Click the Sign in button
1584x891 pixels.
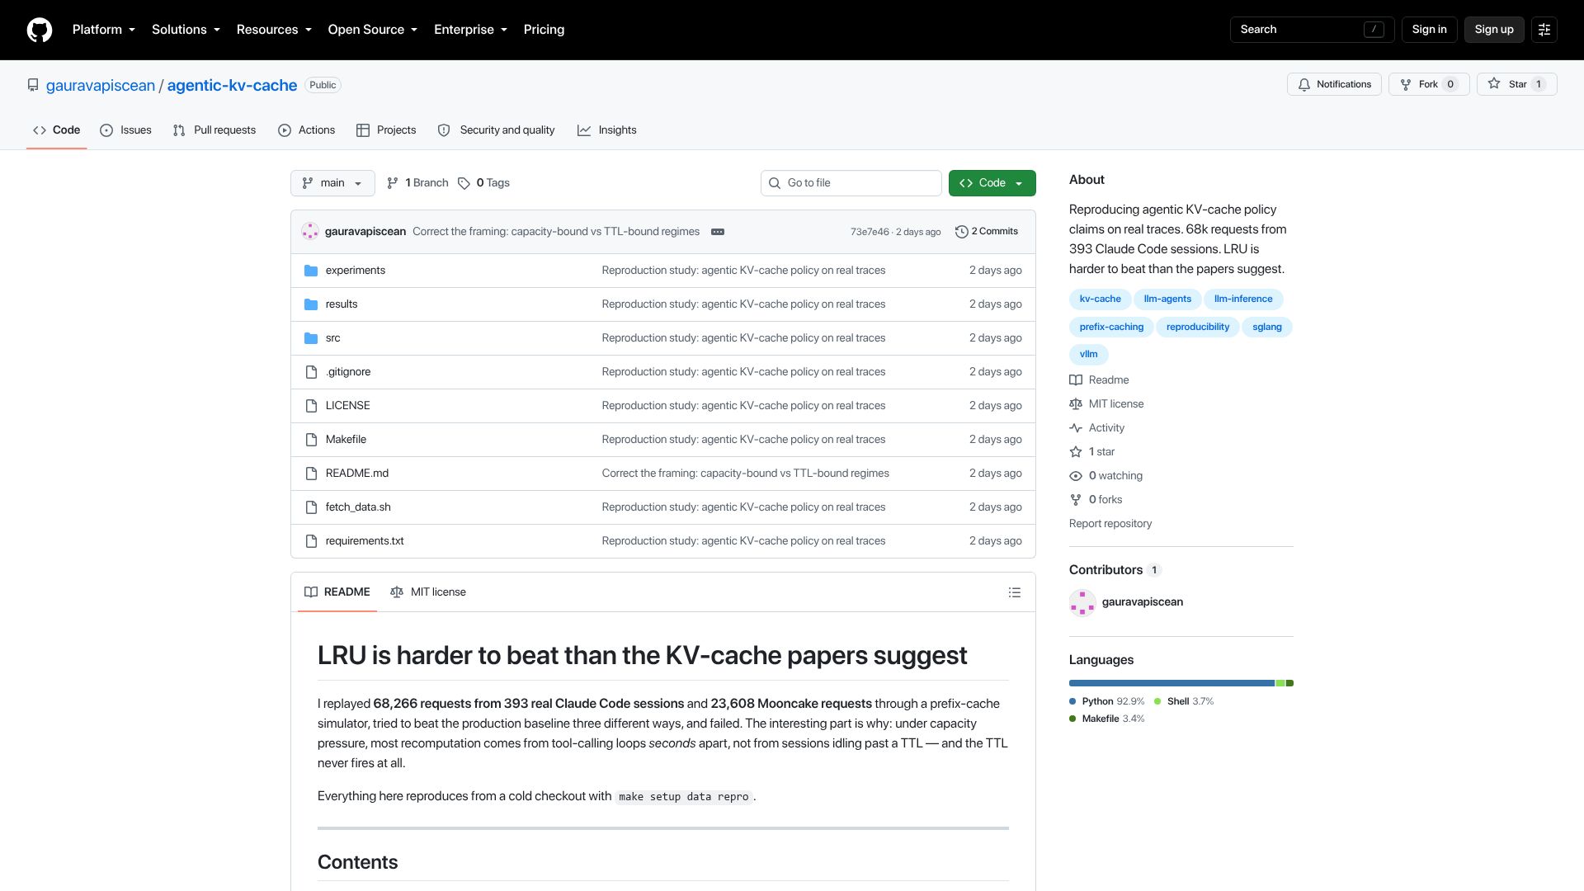tap(1429, 30)
